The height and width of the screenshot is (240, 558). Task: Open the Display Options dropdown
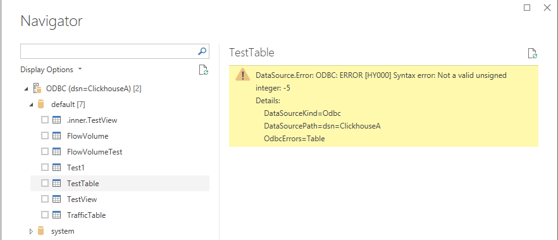pos(51,70)
